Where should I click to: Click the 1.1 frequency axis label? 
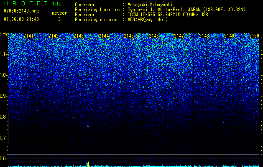[3, 54]
